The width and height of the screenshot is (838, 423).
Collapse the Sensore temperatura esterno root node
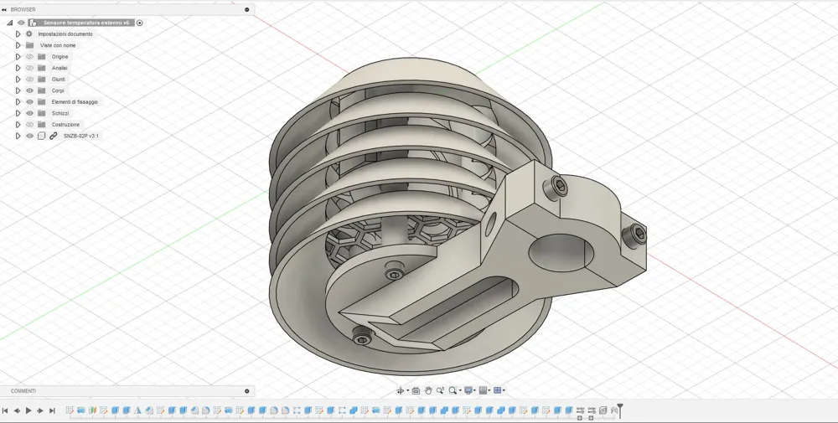pyautogui.click(x=9, y=23)
